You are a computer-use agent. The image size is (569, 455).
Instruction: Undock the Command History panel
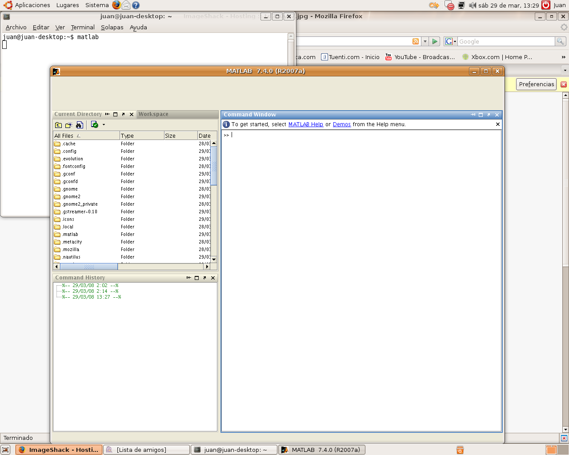click(x=204, y=278)
